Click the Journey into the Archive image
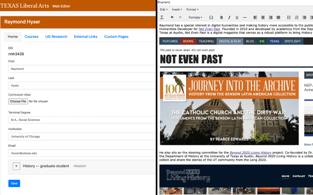313x195 pixels. point(229,108)
